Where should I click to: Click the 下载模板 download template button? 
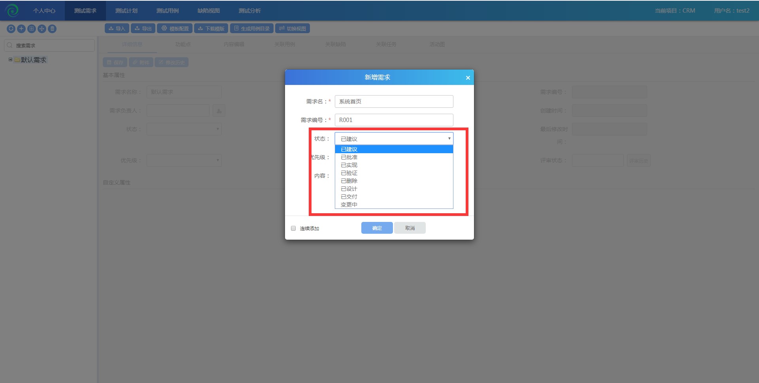click(x=211, y=28)
